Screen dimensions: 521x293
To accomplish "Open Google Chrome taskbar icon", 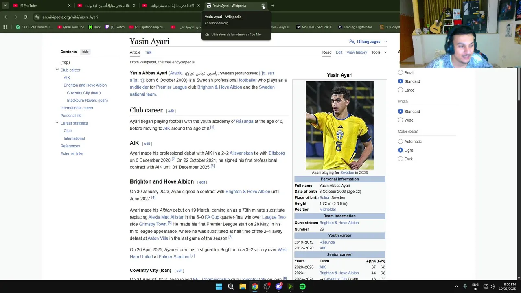I will 254,286.
